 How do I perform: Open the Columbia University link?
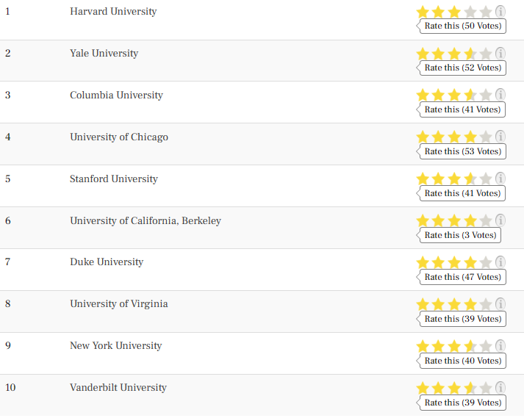[x=116, y=96]
